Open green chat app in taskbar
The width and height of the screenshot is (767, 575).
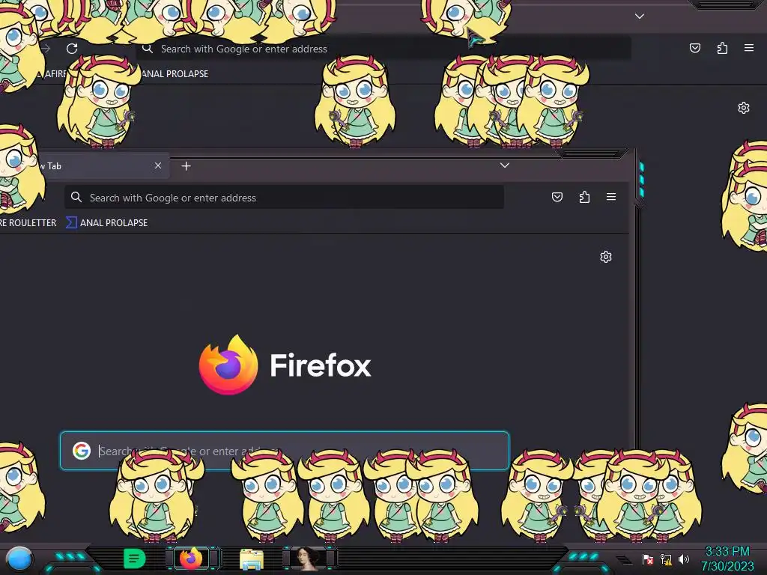click(x=134, y=559)
